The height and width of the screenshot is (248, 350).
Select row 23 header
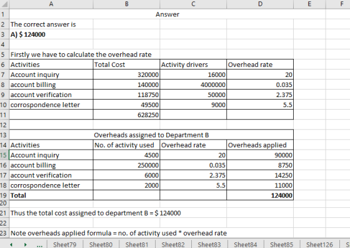click(4, 233)
